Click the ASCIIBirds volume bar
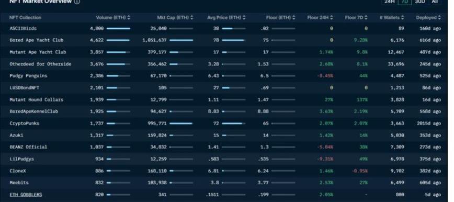 (x=118, y=29)
